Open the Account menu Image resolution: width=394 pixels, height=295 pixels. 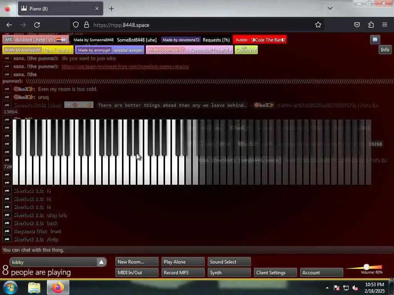coord(322,272)
